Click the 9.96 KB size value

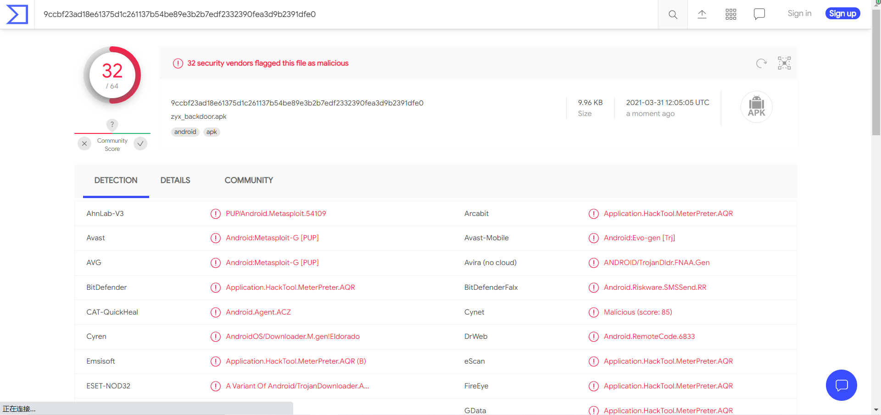coord(591,103)
